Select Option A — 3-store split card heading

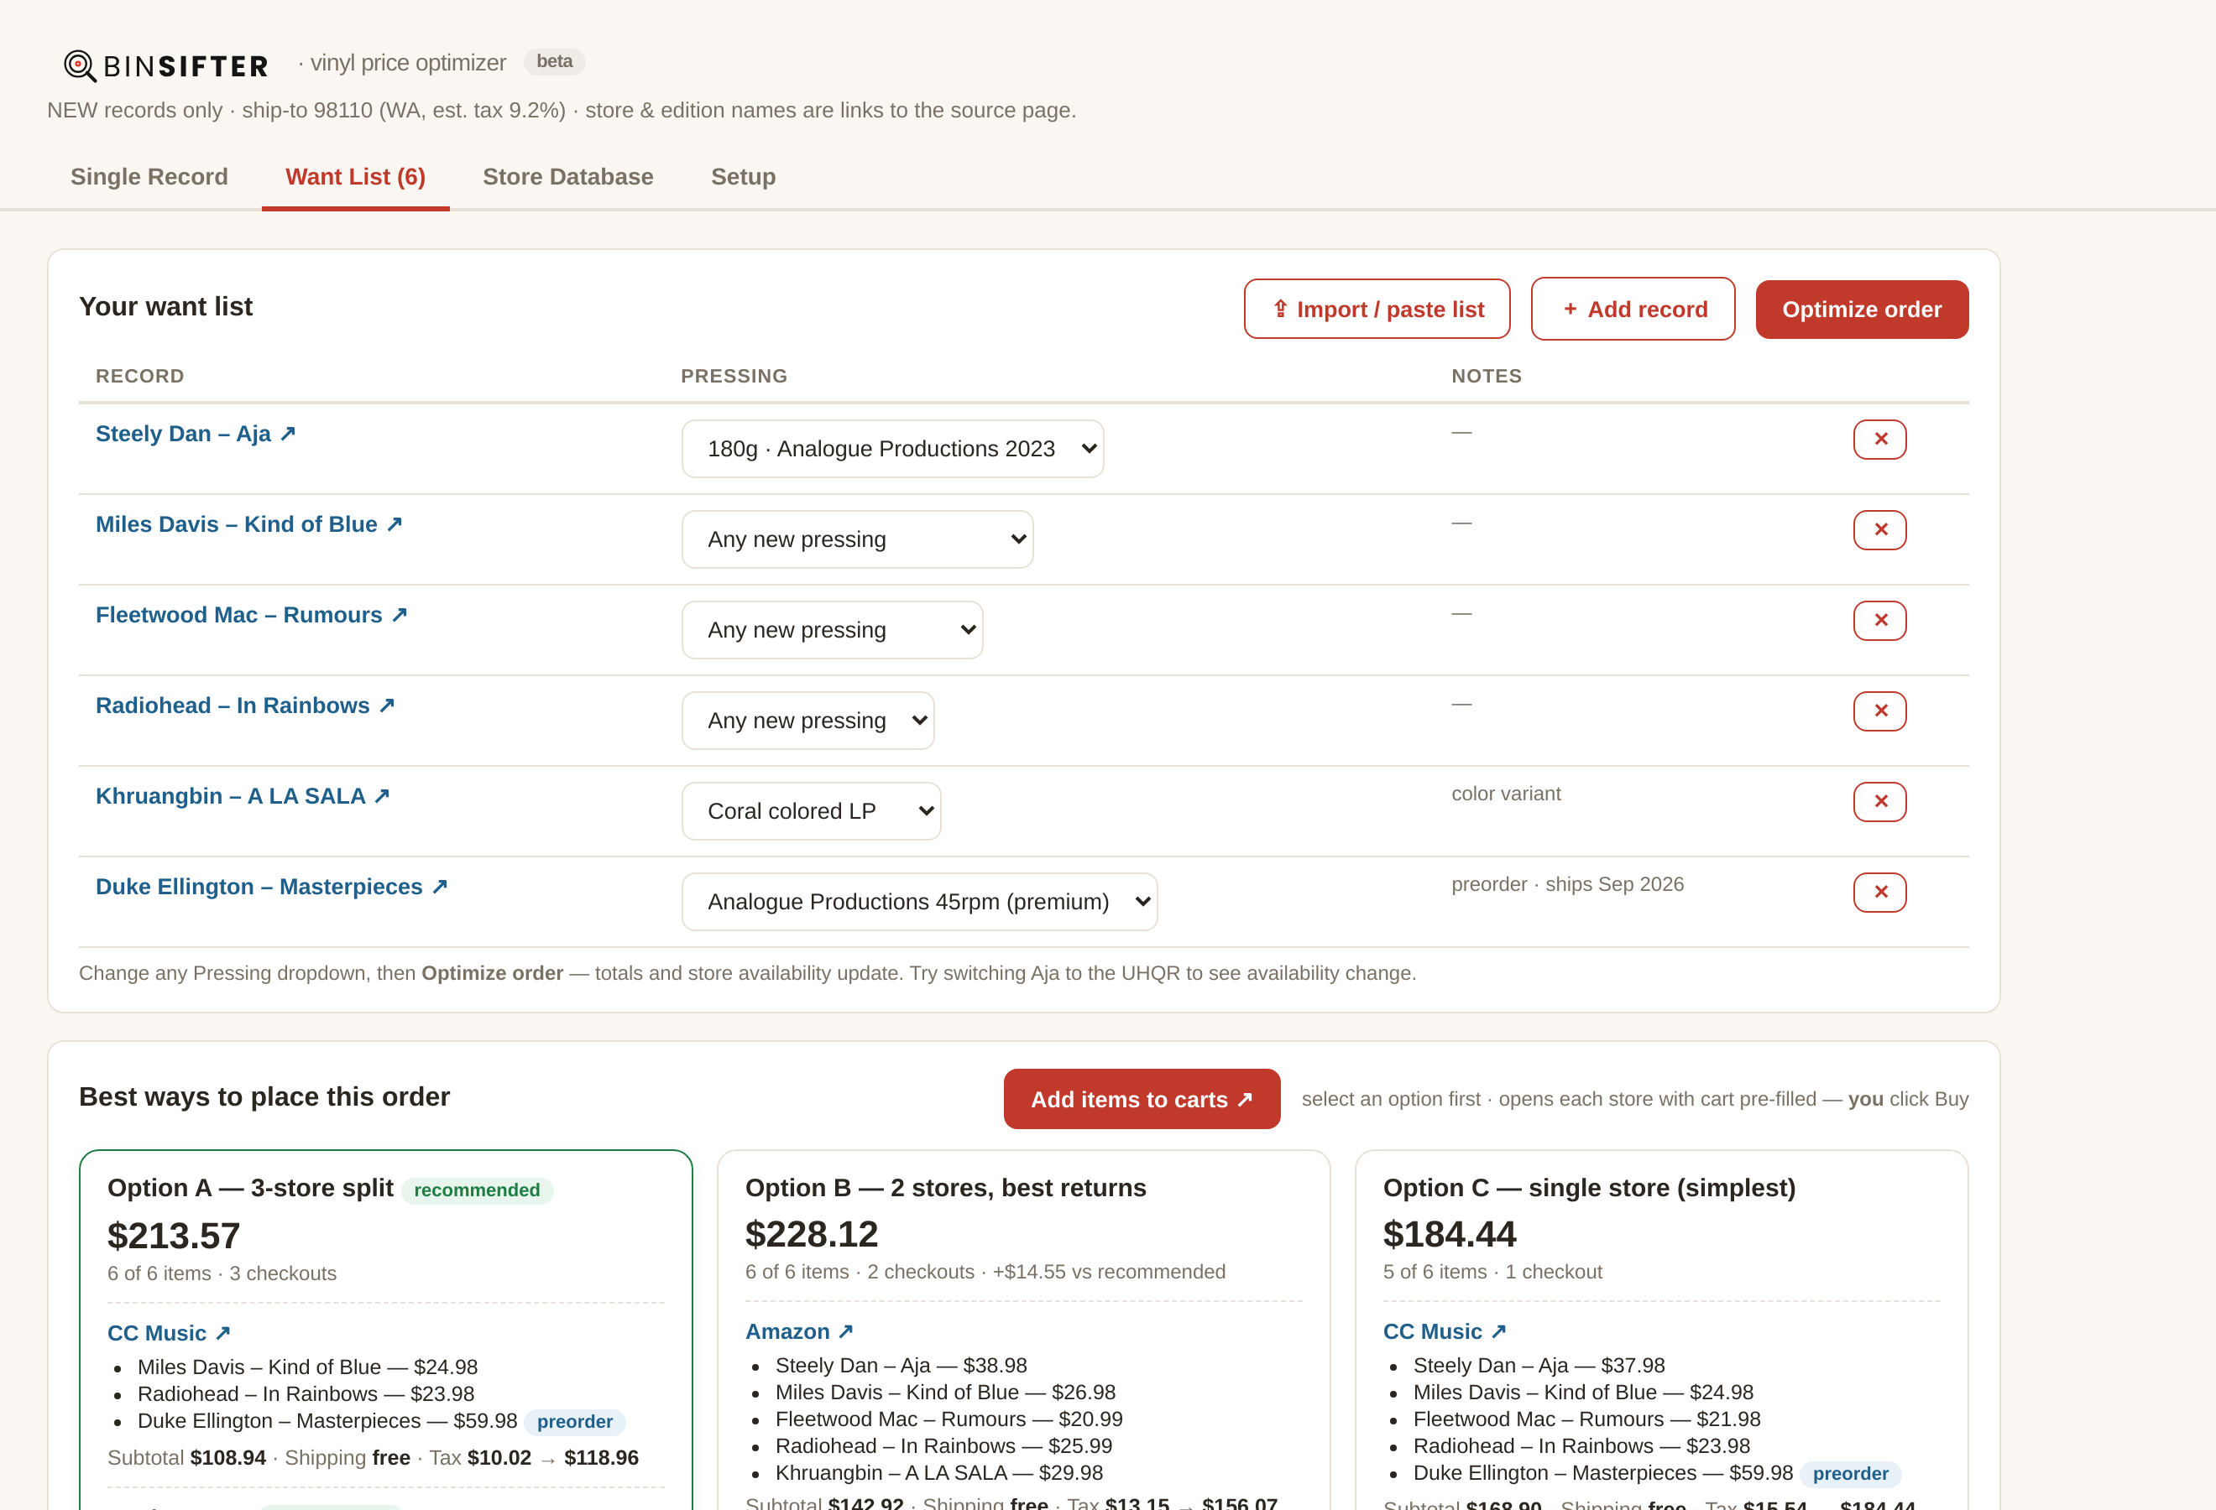coord(250,1188)
